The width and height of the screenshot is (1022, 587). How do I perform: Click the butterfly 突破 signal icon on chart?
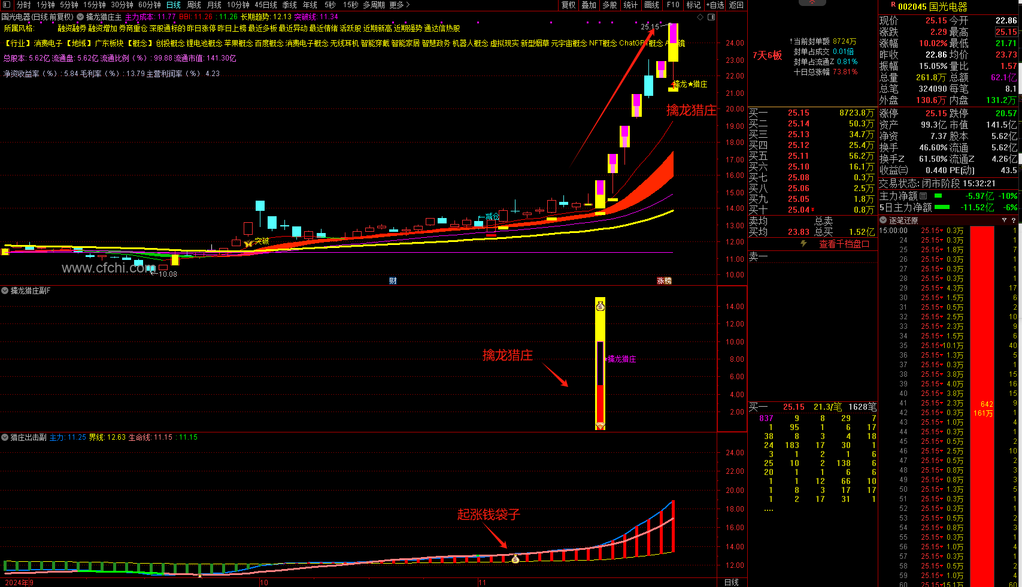pos(248,243)
